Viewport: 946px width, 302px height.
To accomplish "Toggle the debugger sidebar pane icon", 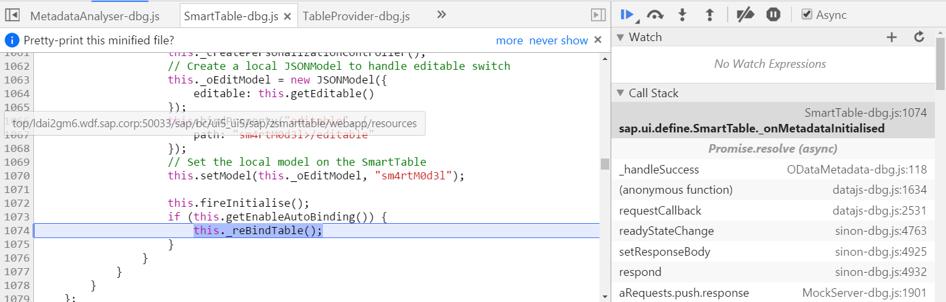I will 598,14.
